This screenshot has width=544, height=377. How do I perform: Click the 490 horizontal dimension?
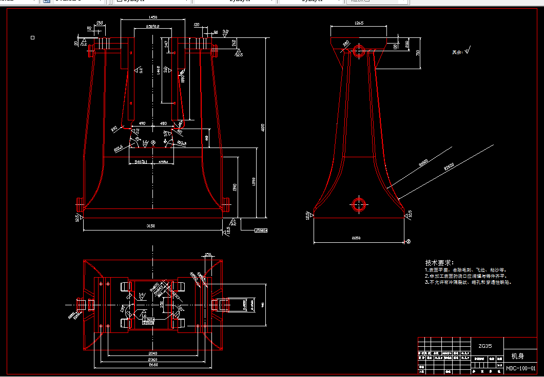pyautogui.click(x=142, y=123)
